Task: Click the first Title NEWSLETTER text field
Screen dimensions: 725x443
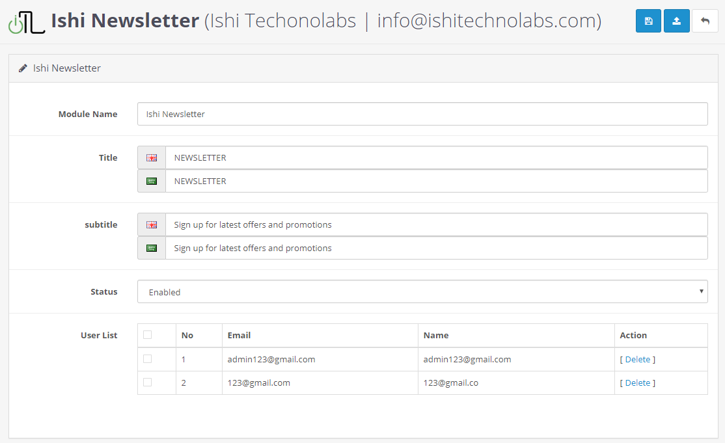Action: click(x=436, y=157)
